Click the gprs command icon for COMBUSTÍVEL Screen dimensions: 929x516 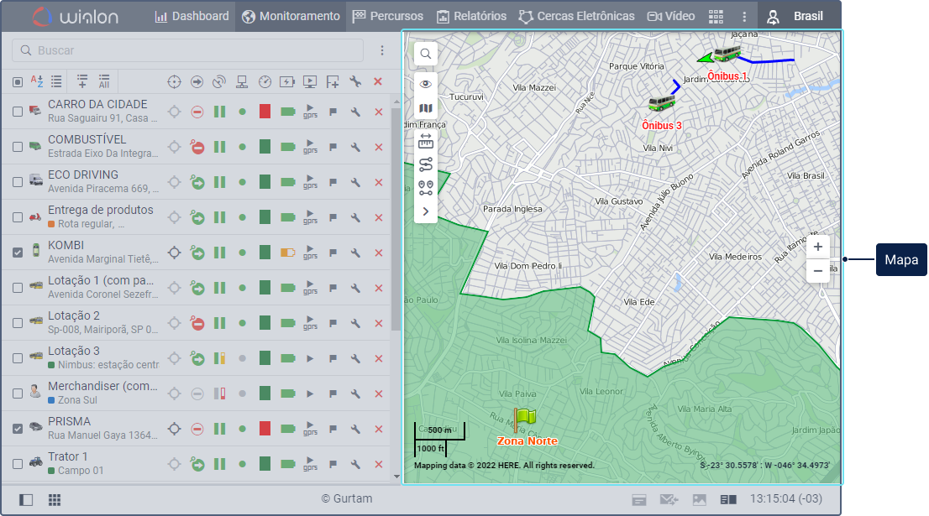point(310,147)
